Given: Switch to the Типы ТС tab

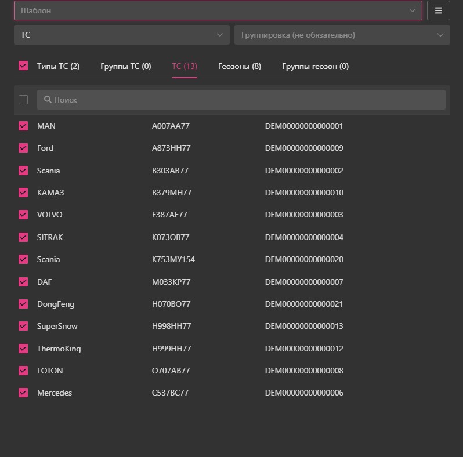Looking at the screenshot, I should (x=58, y=66).
